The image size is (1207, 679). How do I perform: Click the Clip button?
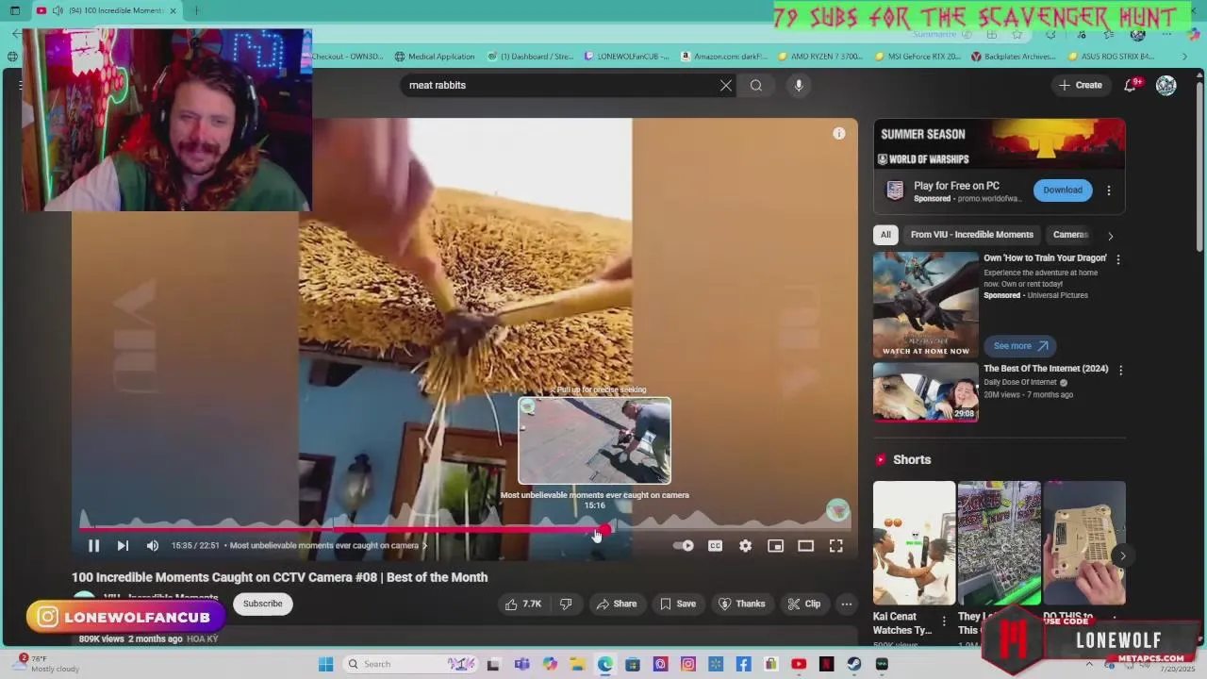click(804, 604)
